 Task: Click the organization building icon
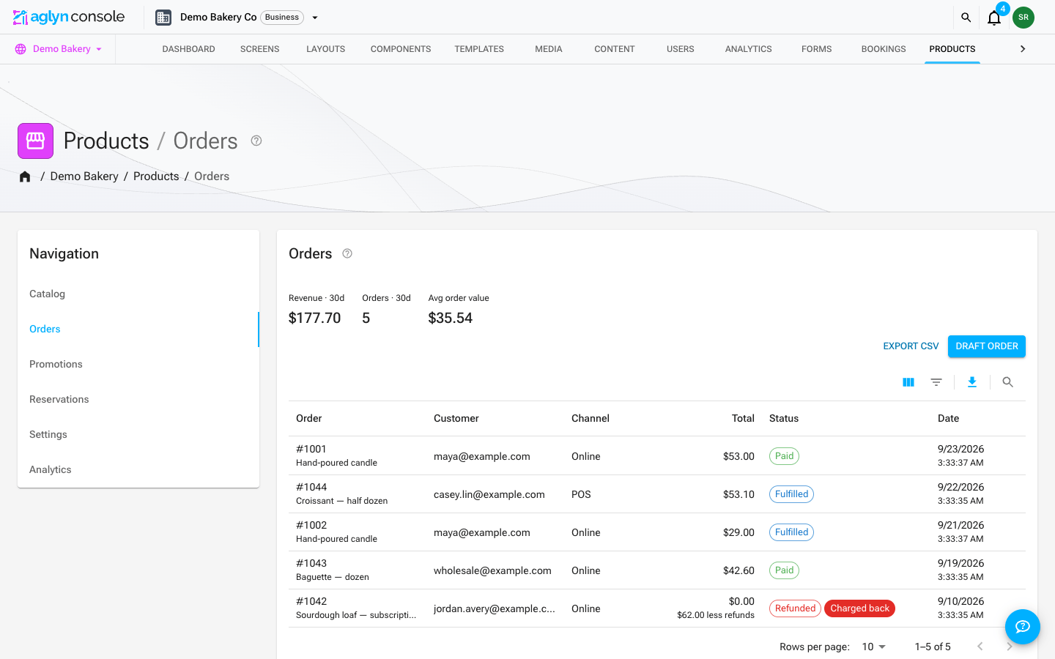[x=163, y=18]
